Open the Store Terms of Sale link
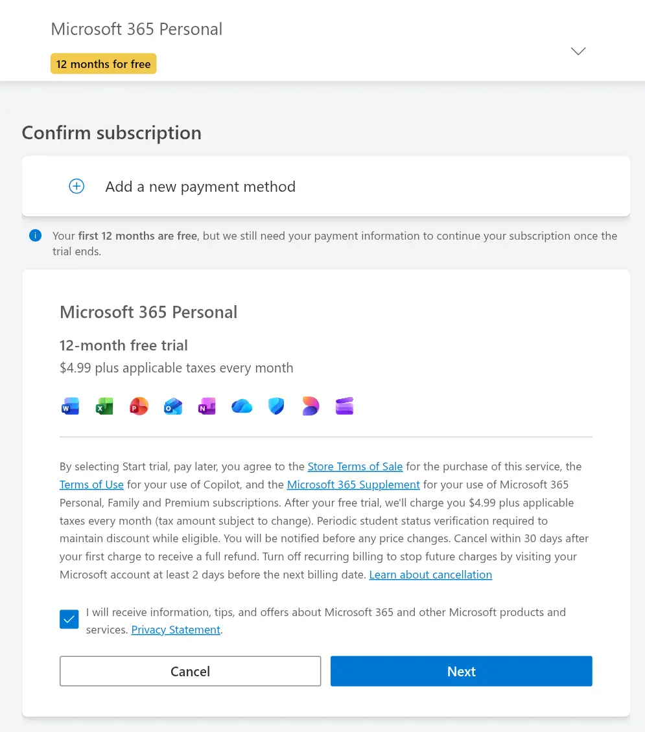The height and width of the screenshot is (732, 645). point(355,466)
